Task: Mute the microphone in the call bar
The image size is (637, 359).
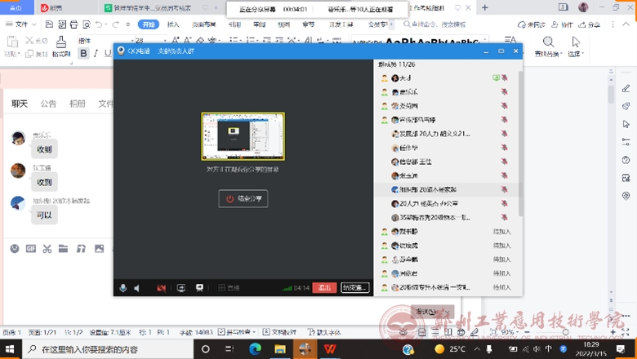Action: [x=123, y=288]
